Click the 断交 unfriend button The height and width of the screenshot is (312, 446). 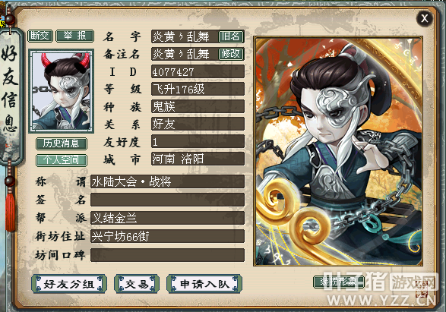click(40, 36)
